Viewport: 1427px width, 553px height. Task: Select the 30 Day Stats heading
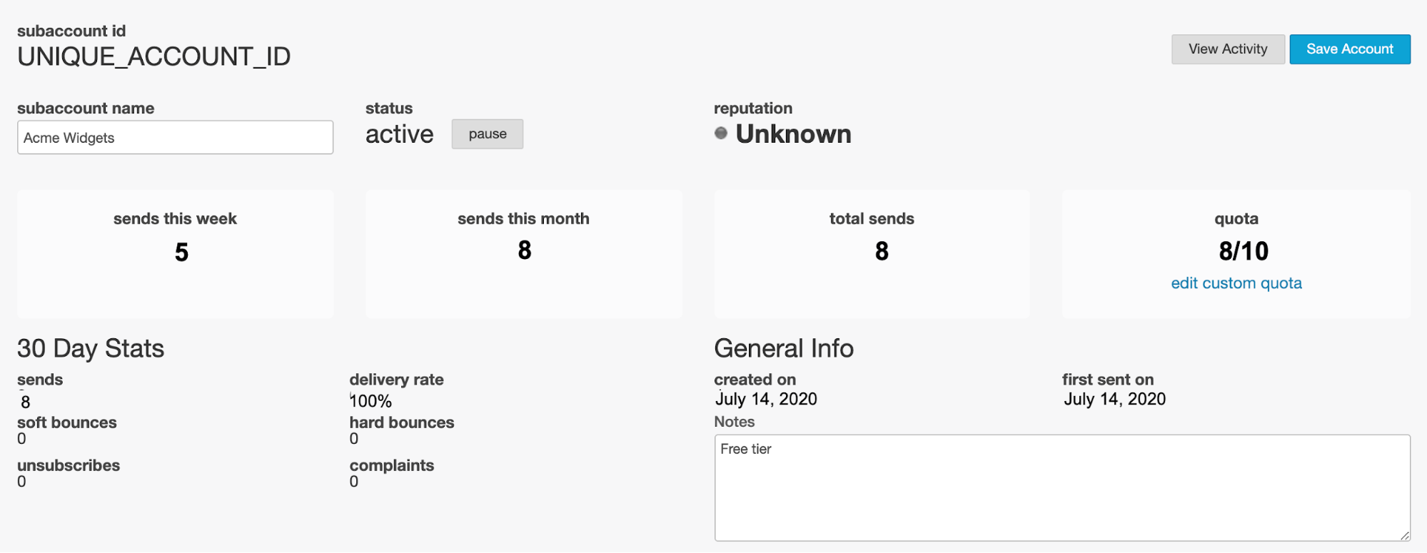pos(91,348)
